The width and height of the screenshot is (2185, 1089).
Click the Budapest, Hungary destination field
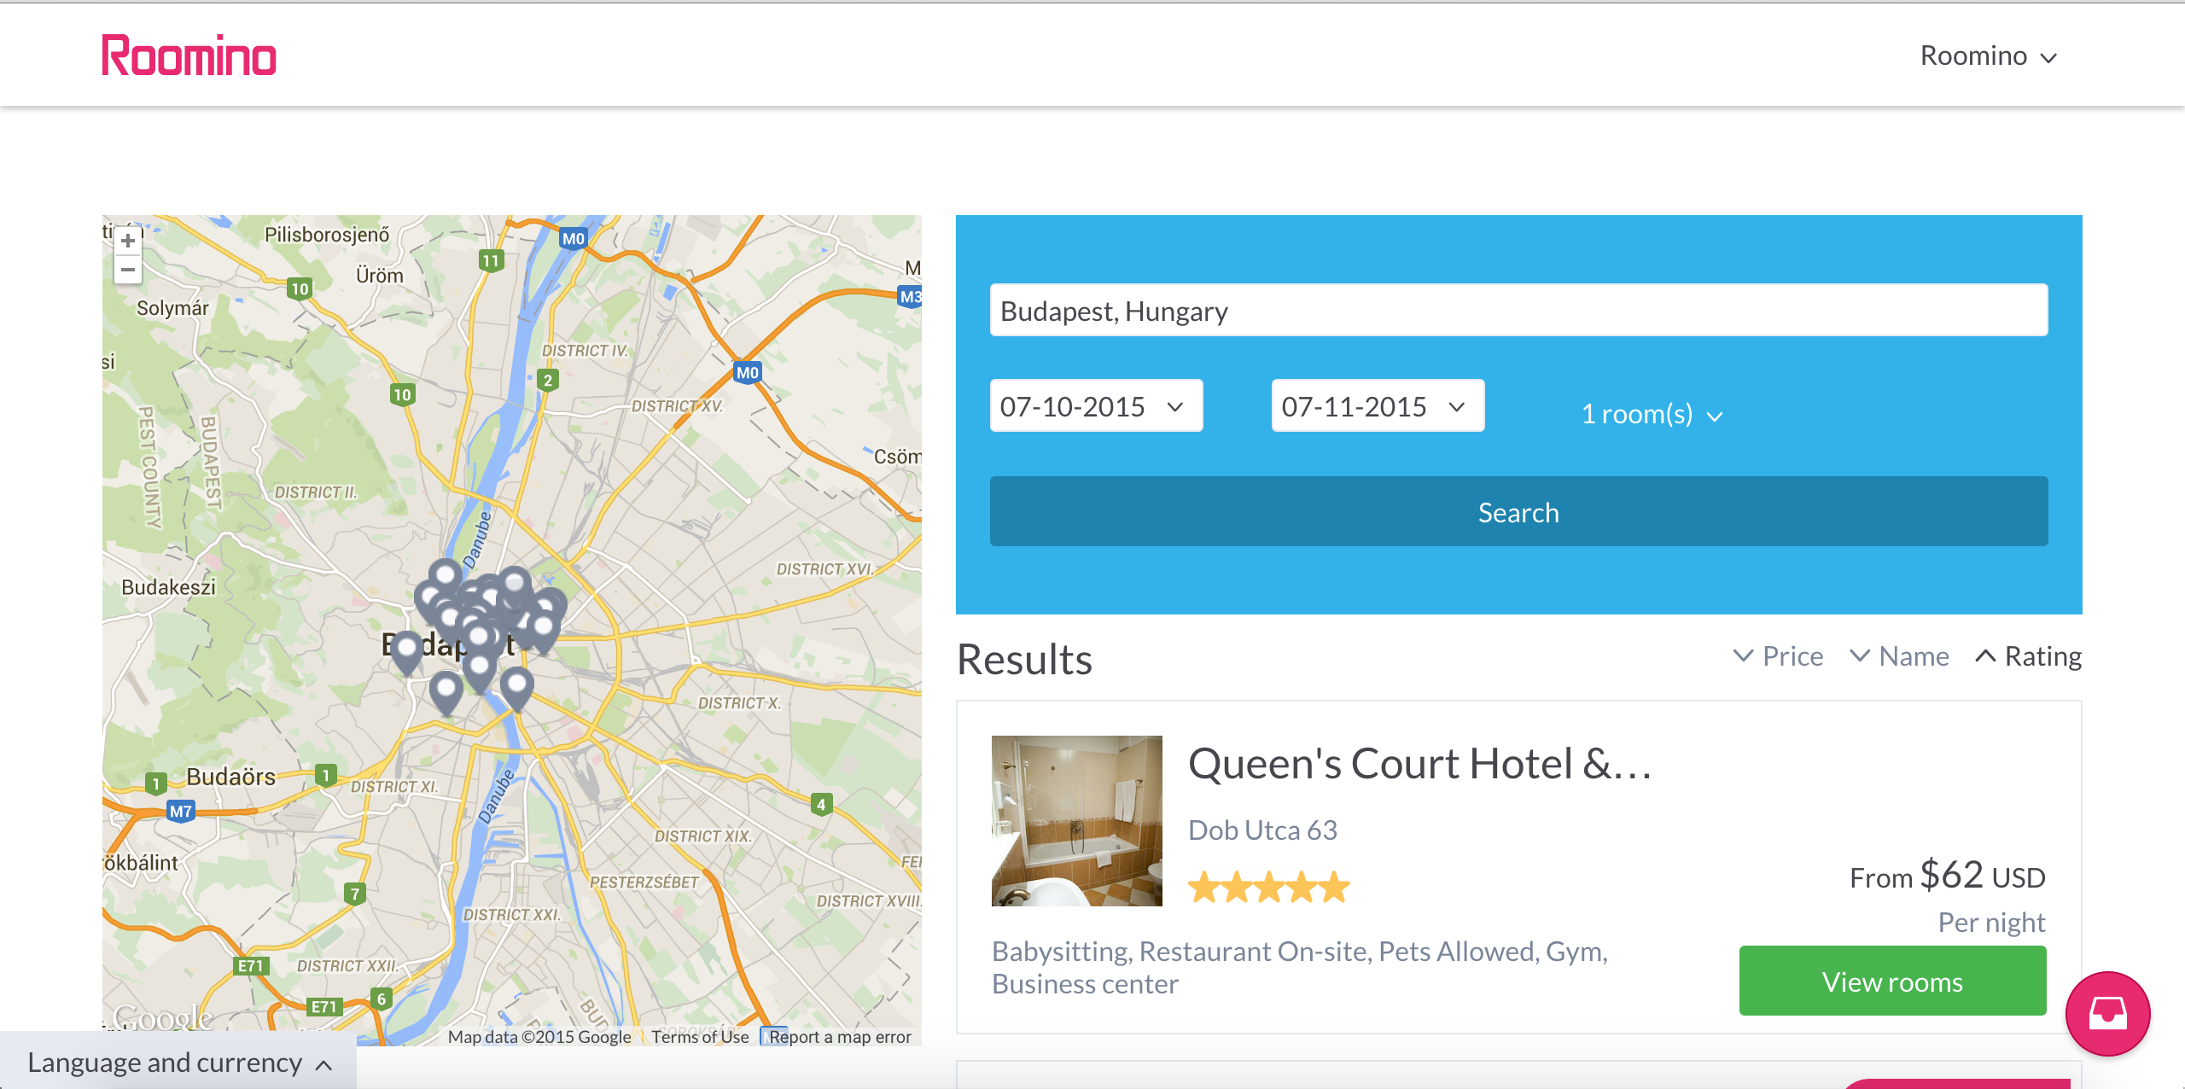coord(1518,311)
